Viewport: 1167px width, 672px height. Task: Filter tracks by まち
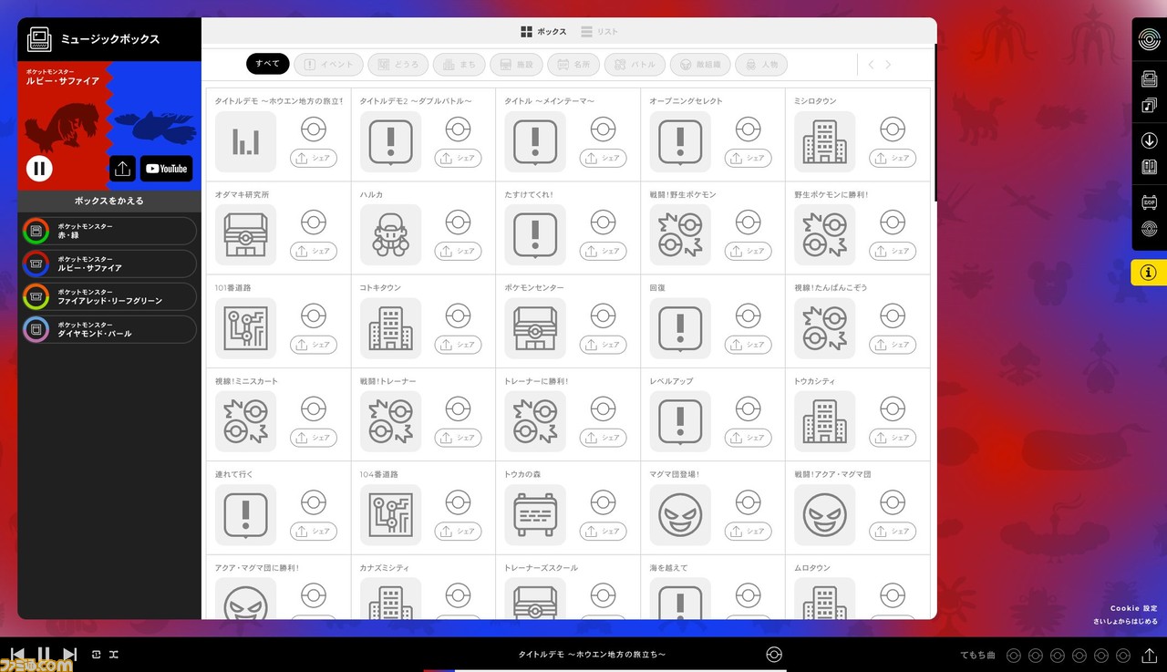[459, 65]
